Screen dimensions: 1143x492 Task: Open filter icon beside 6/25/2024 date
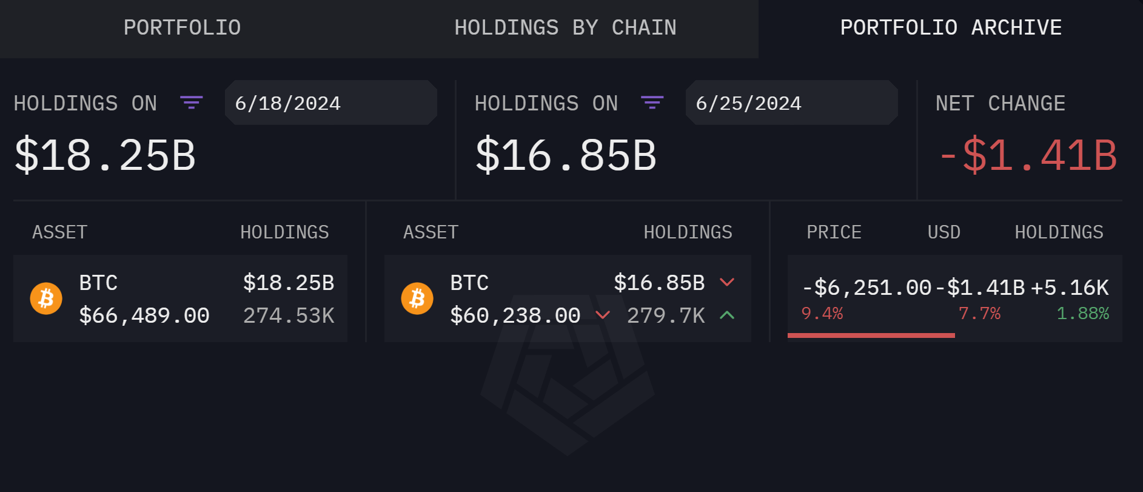click(652, 103)
